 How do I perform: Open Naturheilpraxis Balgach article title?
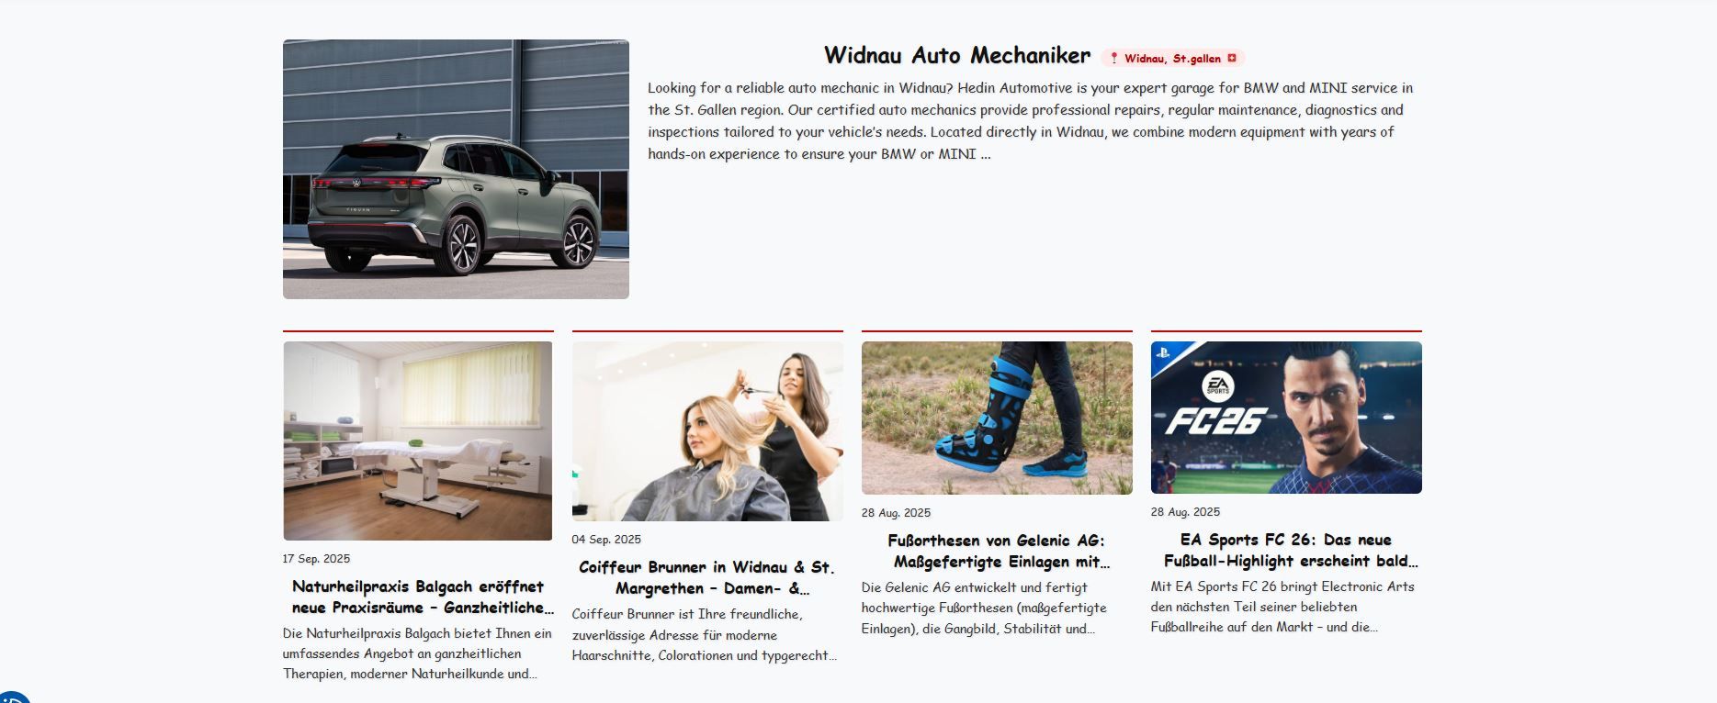tap(423, 597)
